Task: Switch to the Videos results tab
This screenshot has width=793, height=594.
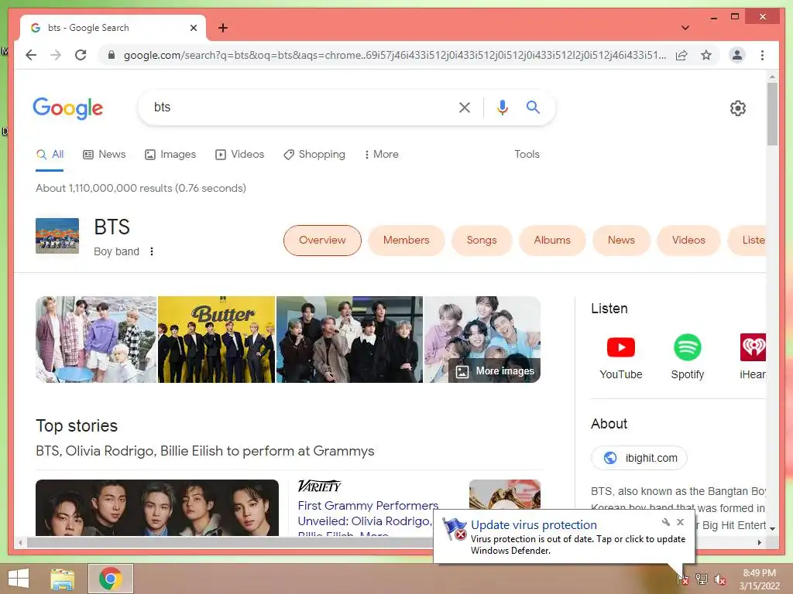Action: (240, 155)
